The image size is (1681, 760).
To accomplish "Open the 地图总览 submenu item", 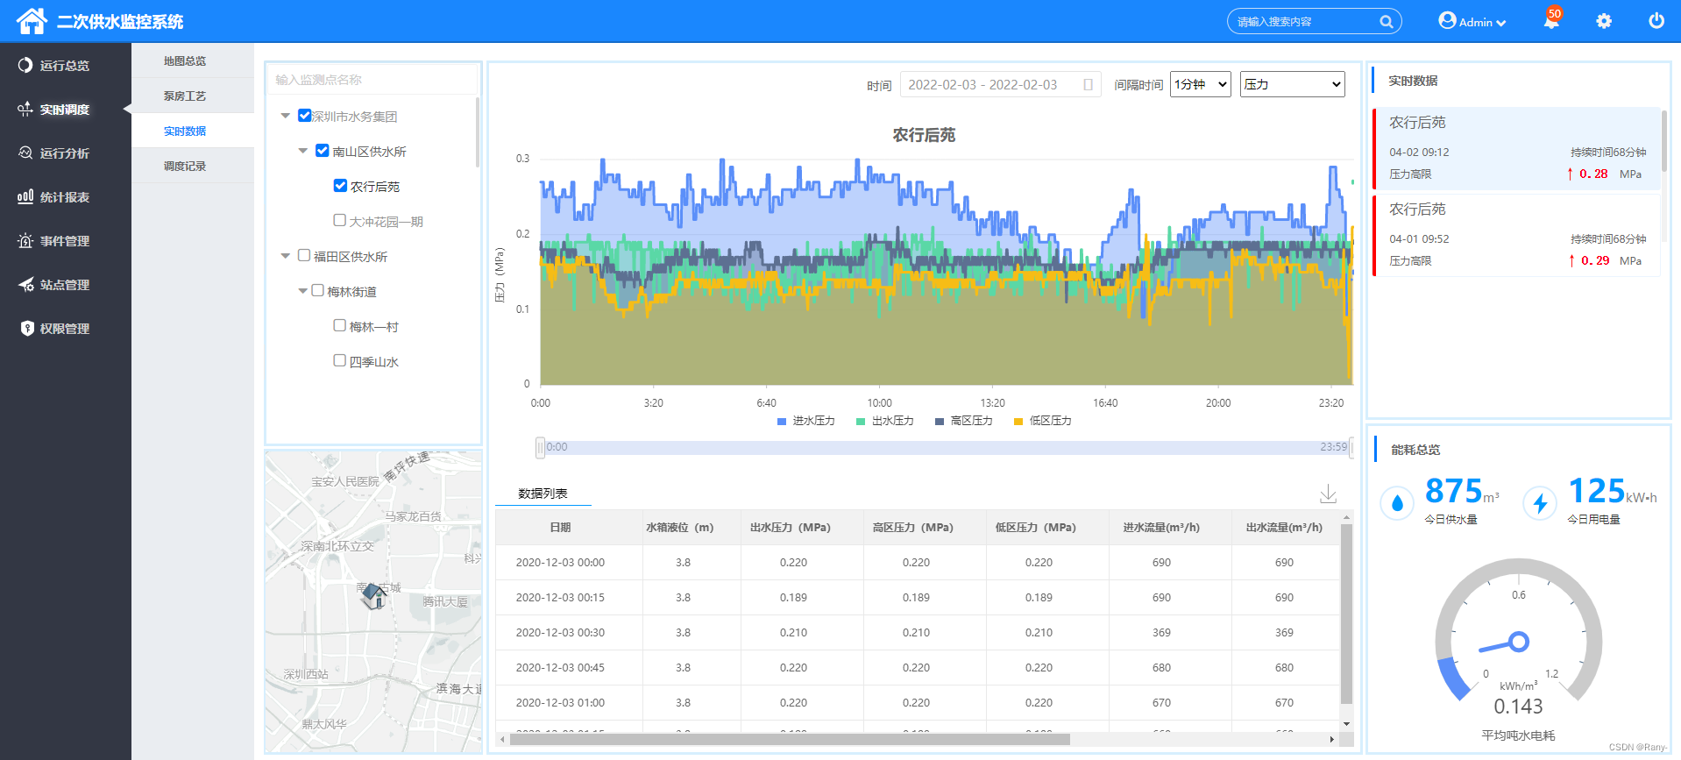I will click(x=185, y=61).
